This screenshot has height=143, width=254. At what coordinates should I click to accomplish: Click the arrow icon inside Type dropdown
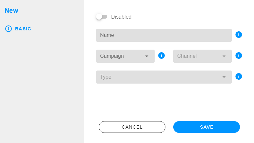(x=224, y=77)
